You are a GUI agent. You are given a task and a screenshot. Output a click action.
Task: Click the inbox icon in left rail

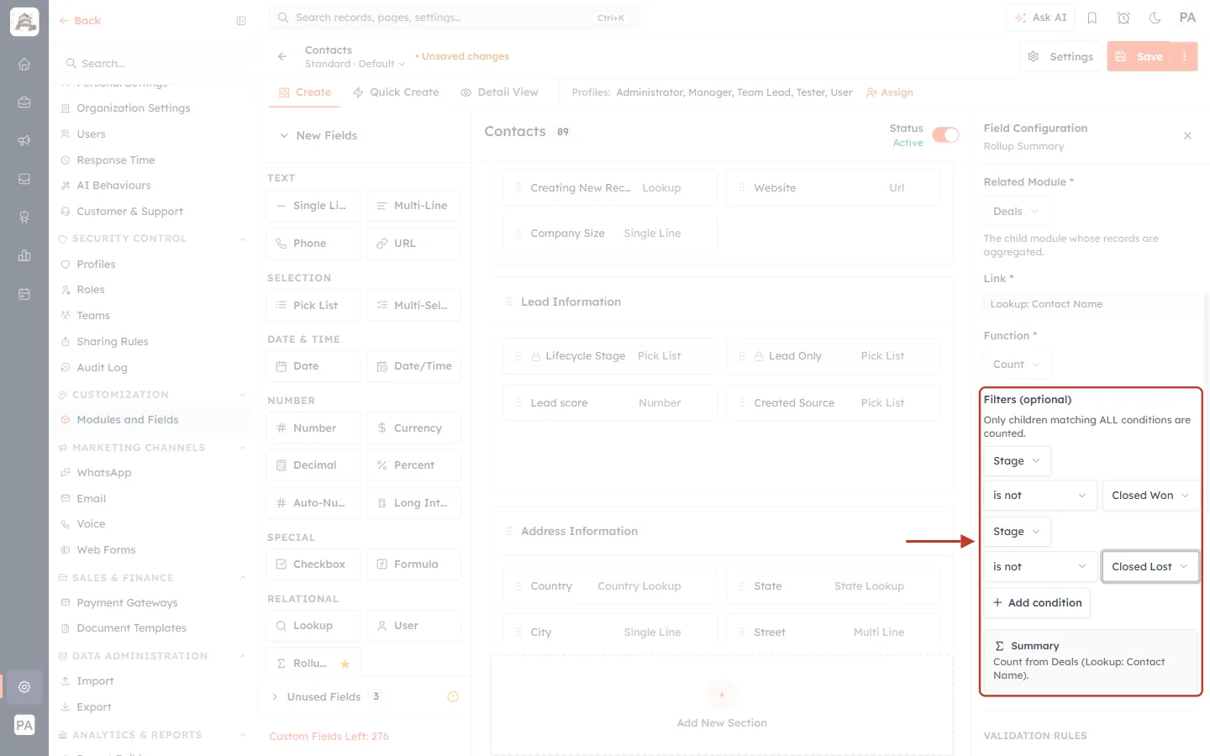(24, 179)
